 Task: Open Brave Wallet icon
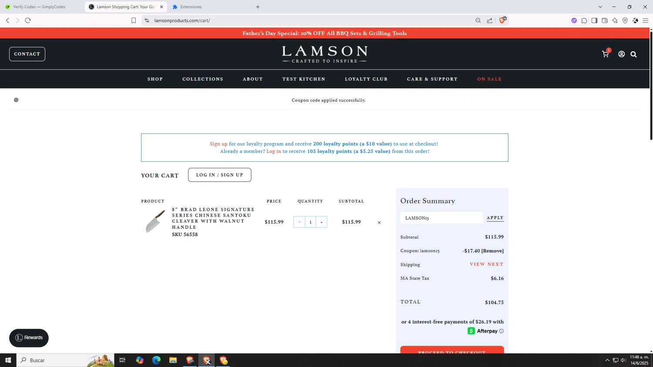coord(605,20)
